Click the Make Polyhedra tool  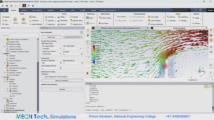pos(36,24)
